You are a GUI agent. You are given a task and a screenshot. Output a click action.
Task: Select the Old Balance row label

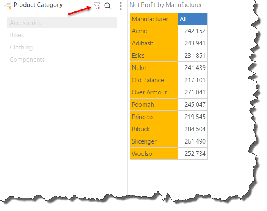tap(154, 80)
